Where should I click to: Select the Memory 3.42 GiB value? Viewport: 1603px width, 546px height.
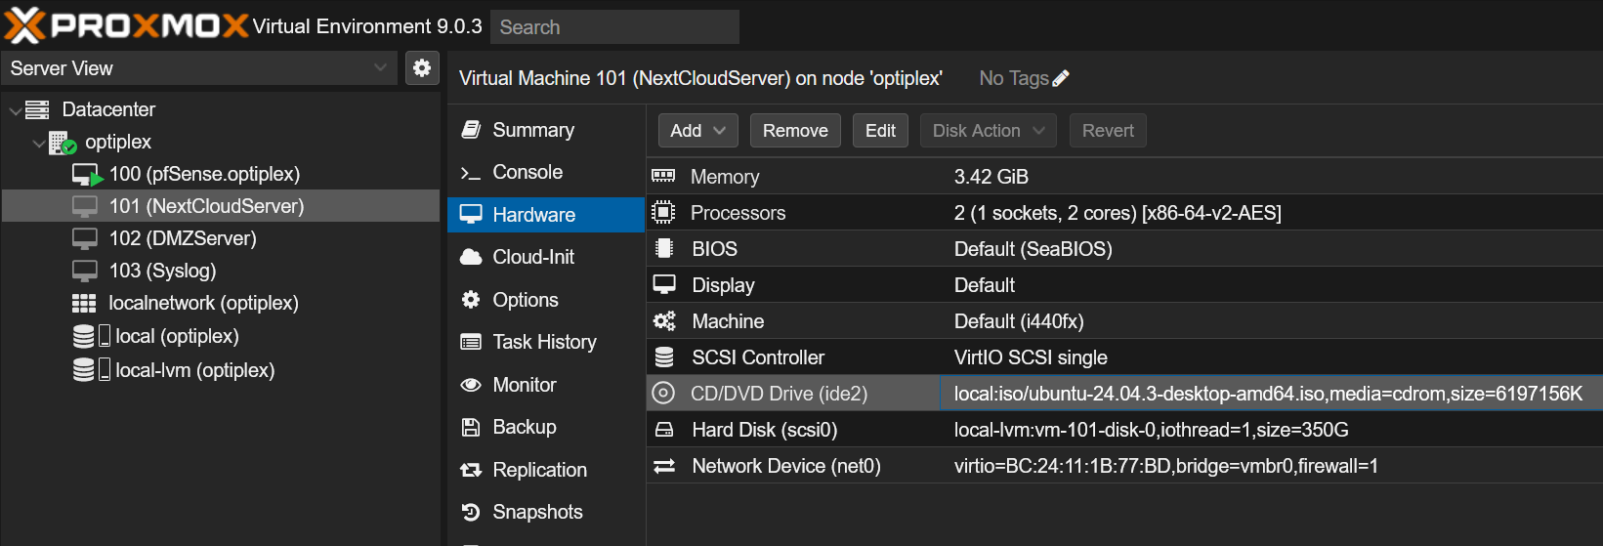coord(991,177)
